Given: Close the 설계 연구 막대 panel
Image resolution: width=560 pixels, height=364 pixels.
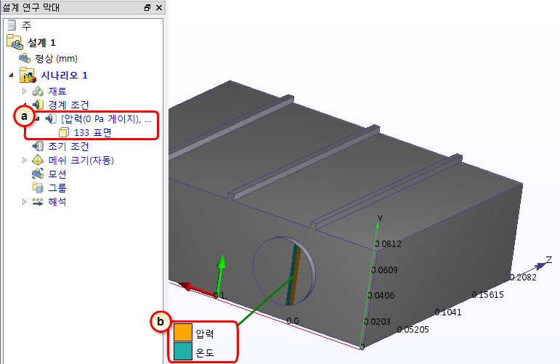Looking at the screenshot, I should tap(159, 7).
